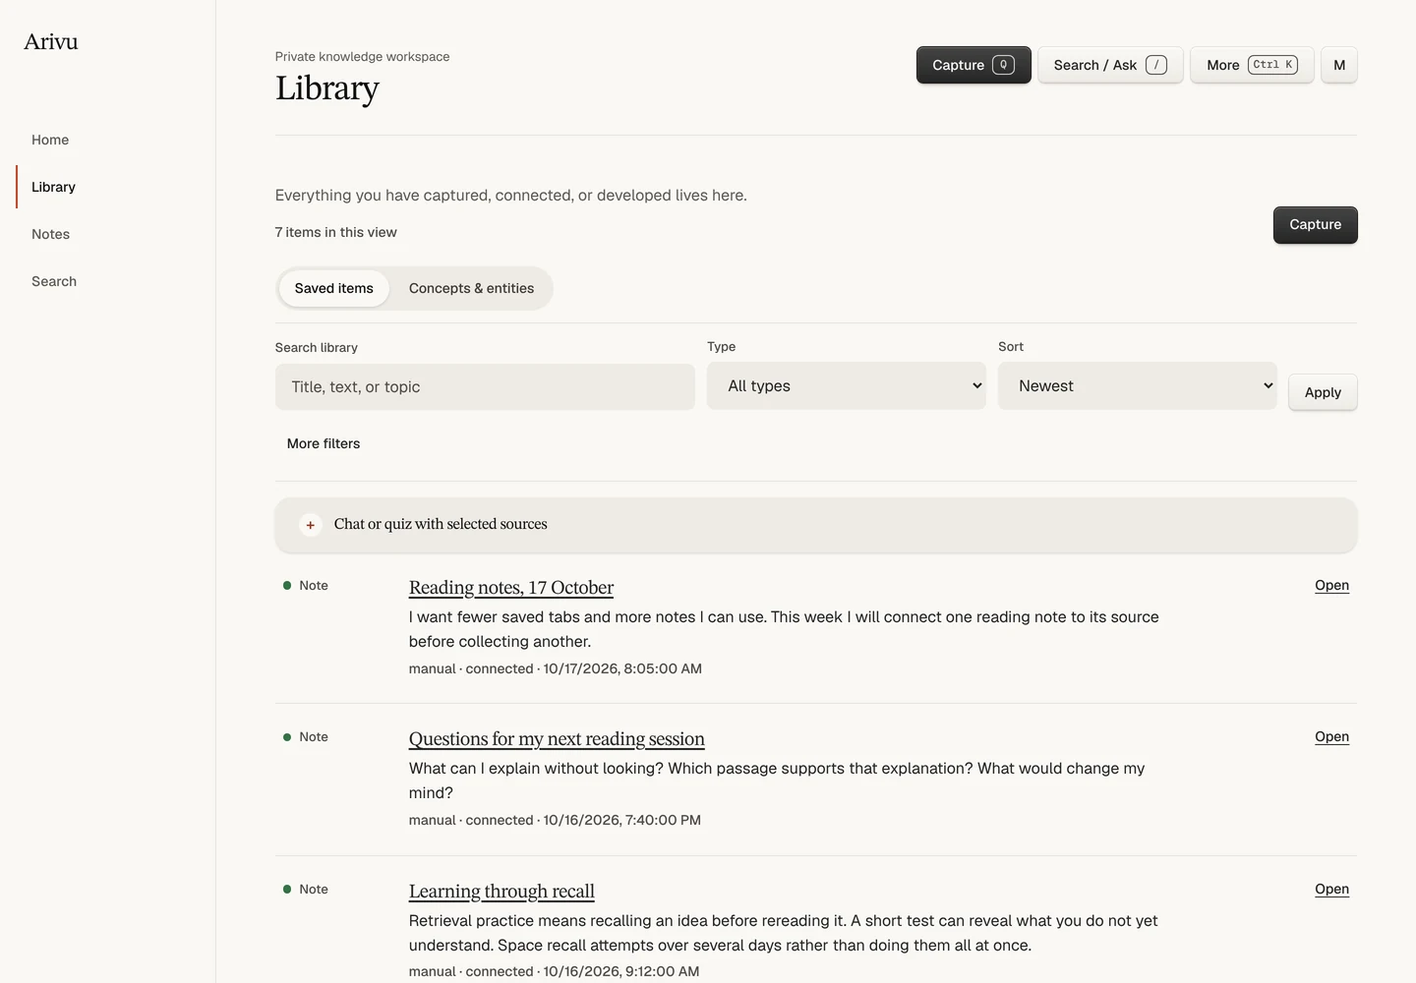Open the Reading notes, 17 October title
Viewport: 1416px width, 983px height.
pyautogui.click(x=511, y=588)
